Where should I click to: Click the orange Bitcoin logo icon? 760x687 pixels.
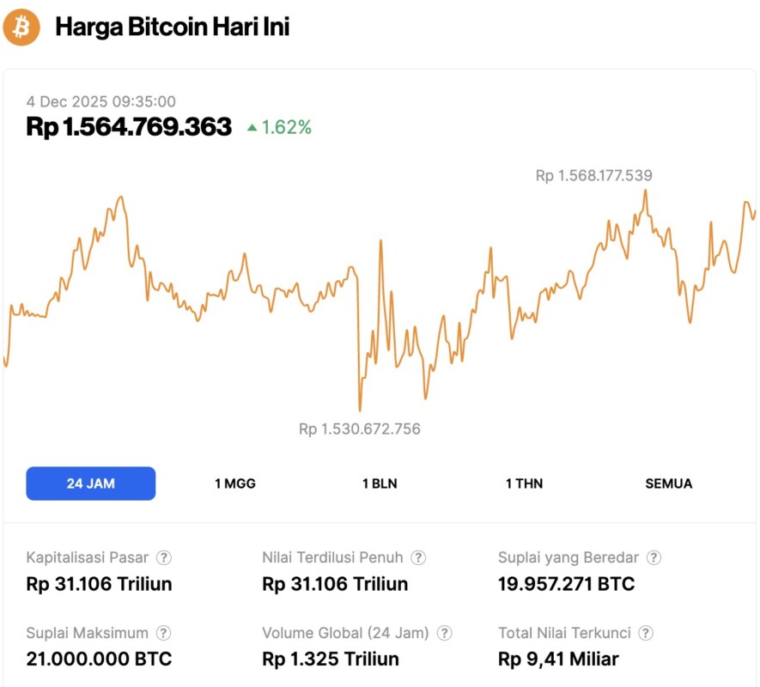pyautogui.click(x=21, y=27)
